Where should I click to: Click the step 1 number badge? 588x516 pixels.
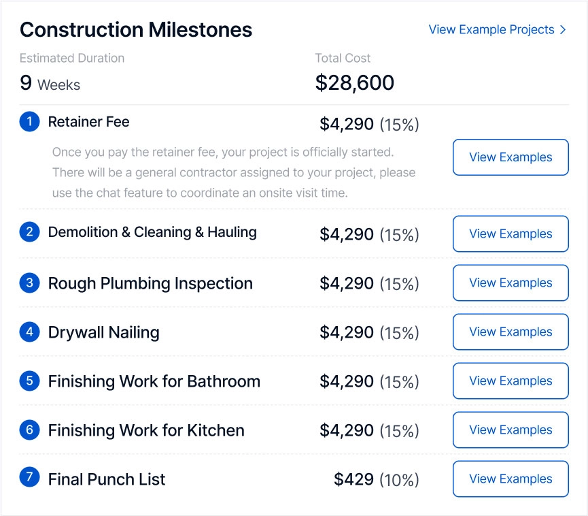tap(29, 123)
